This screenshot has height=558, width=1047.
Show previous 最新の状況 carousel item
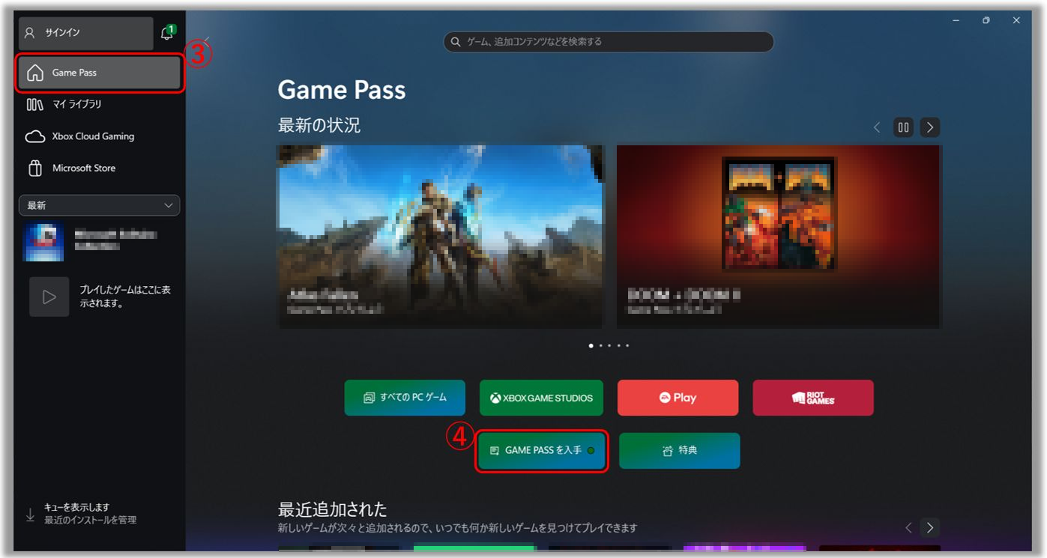pos(877,127)
